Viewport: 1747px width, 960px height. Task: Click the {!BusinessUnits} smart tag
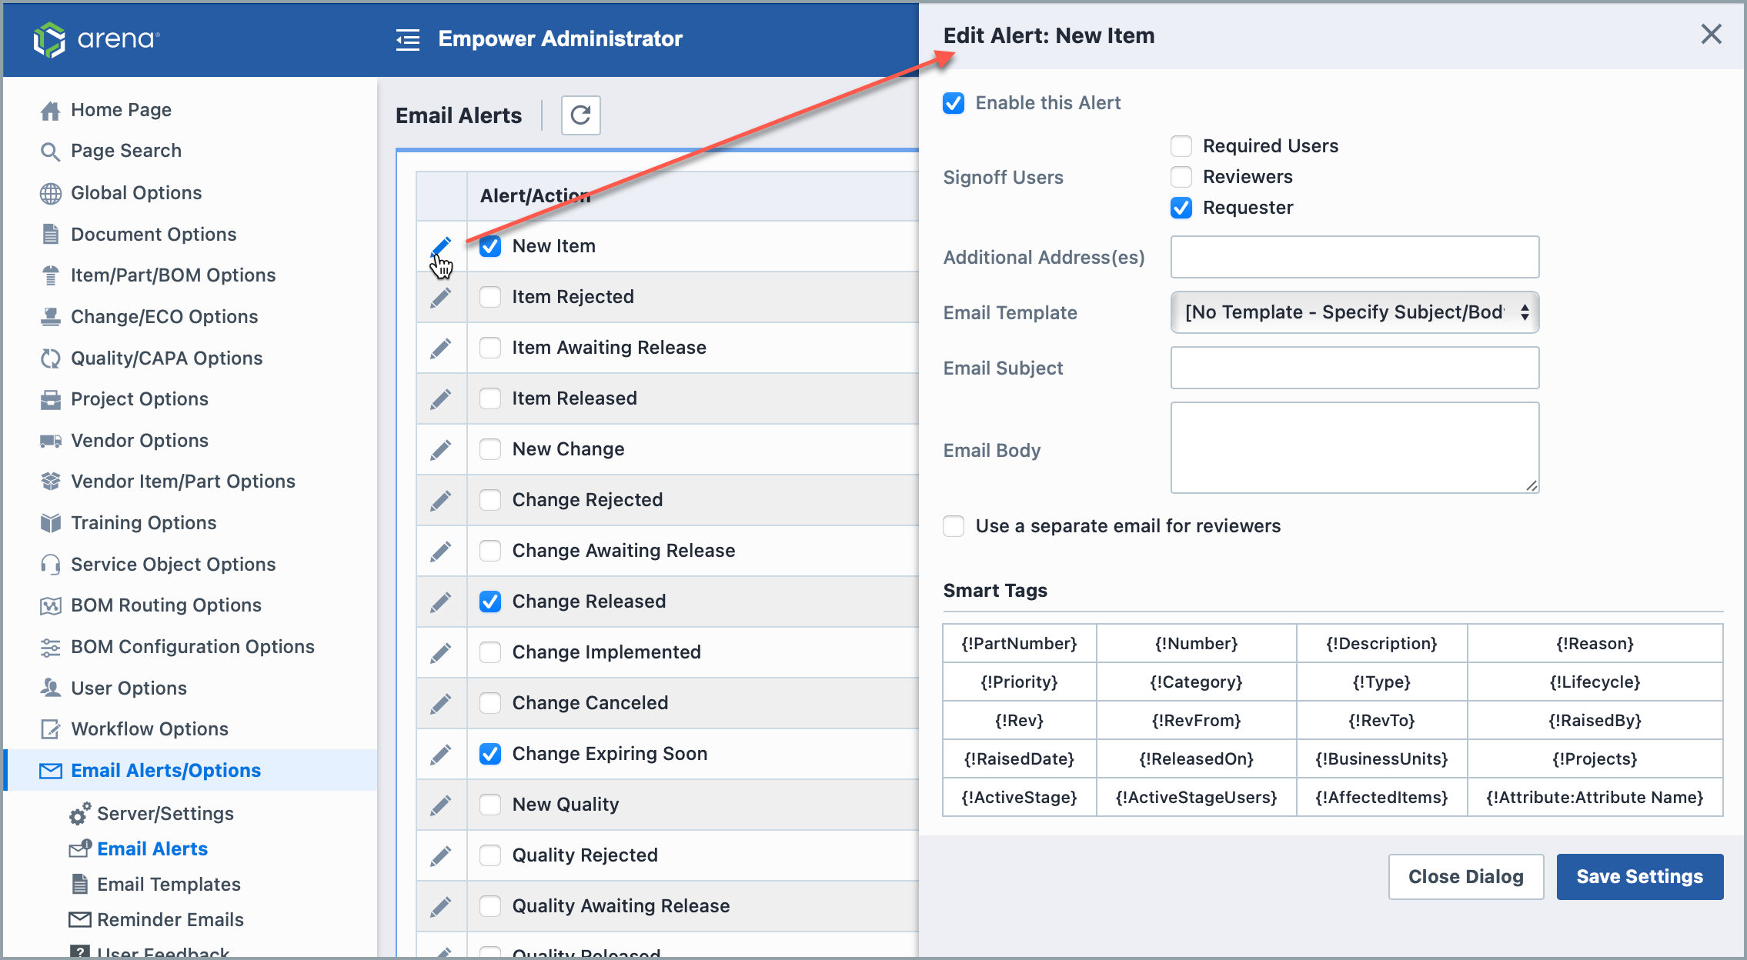coord(1381,759)
